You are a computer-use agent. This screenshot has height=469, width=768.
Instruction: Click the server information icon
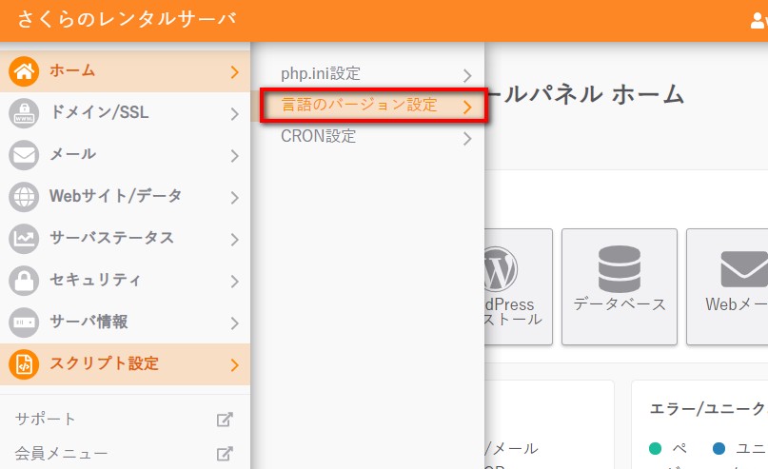(24, 322)
